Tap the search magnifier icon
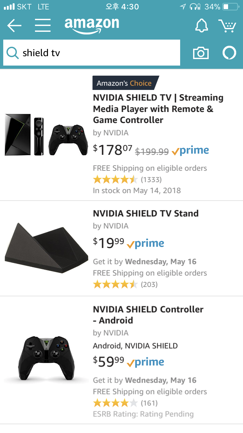243x433 pixels. point(12,53)
